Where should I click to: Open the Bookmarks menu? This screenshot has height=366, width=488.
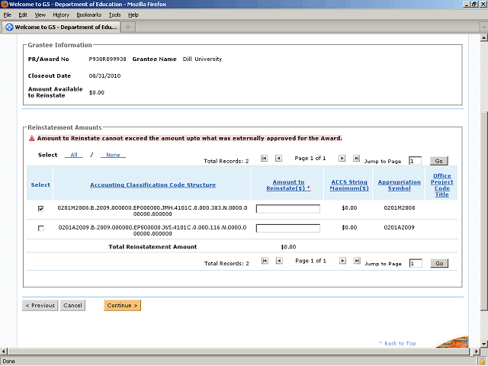click(88, 14)
